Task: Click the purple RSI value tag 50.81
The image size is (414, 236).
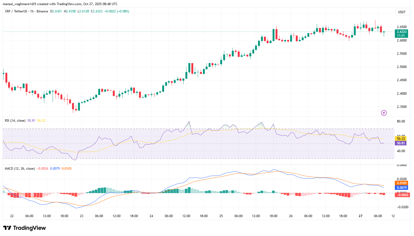Action: tap(401, 143)
